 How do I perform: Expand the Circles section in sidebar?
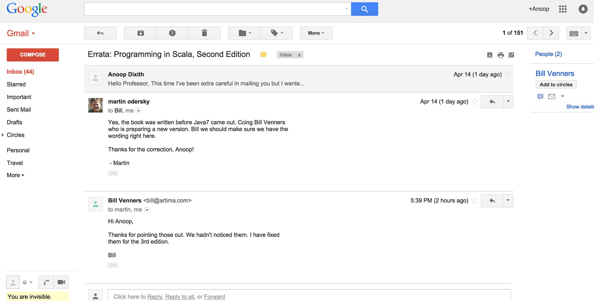(3, 135)
